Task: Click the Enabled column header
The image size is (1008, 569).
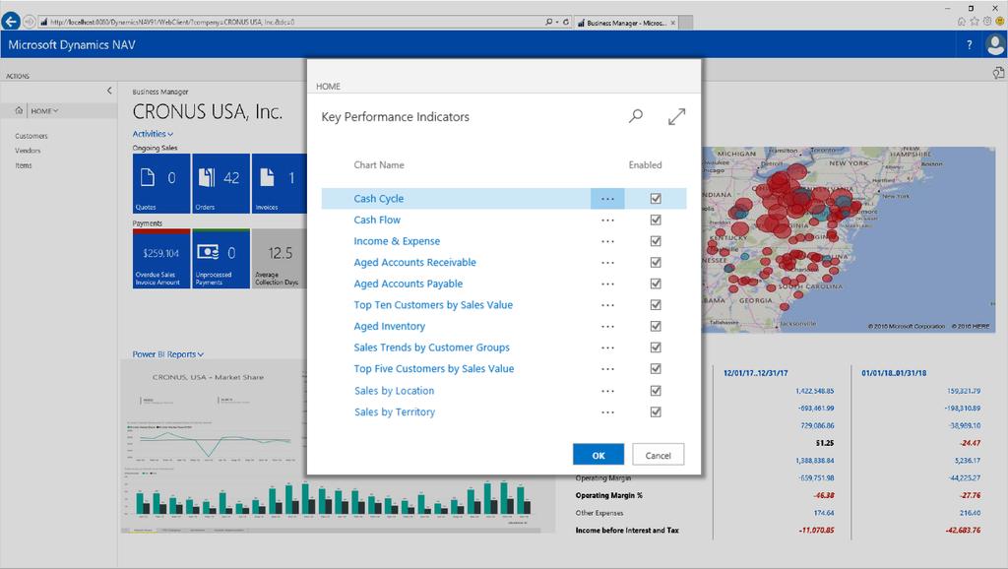Action: tap(645, 164)
